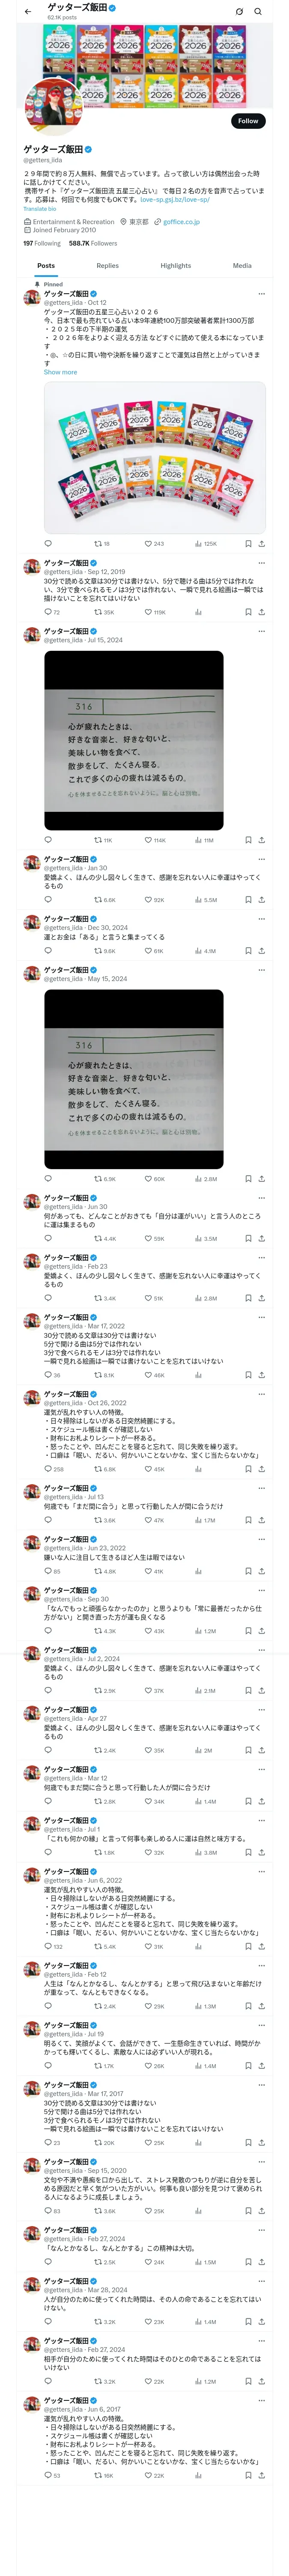
Task: Click the search icon in profile header
Action: [258, 12]
